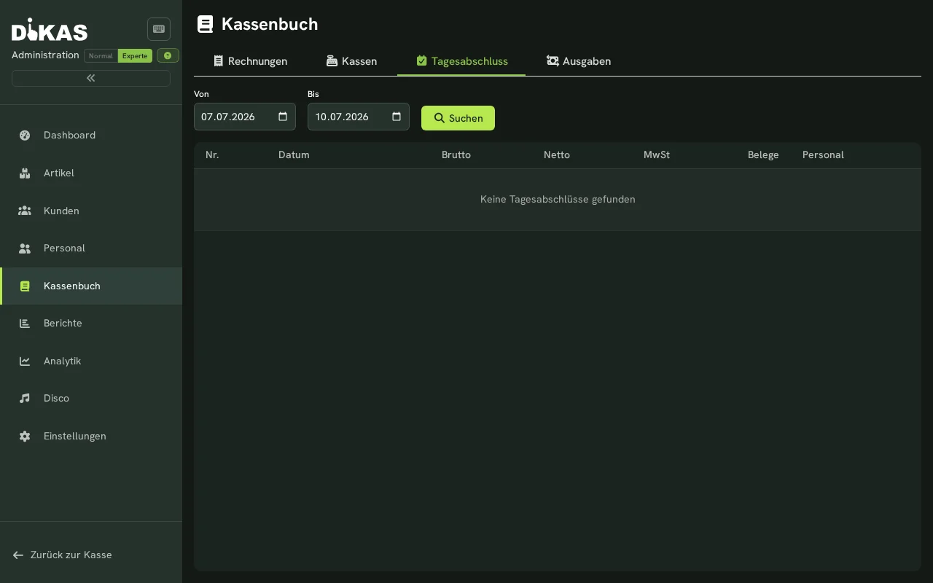Open Dashboard in sidebar
The image size is (933, 583).
pyautogui.click(x=91, y=135)
